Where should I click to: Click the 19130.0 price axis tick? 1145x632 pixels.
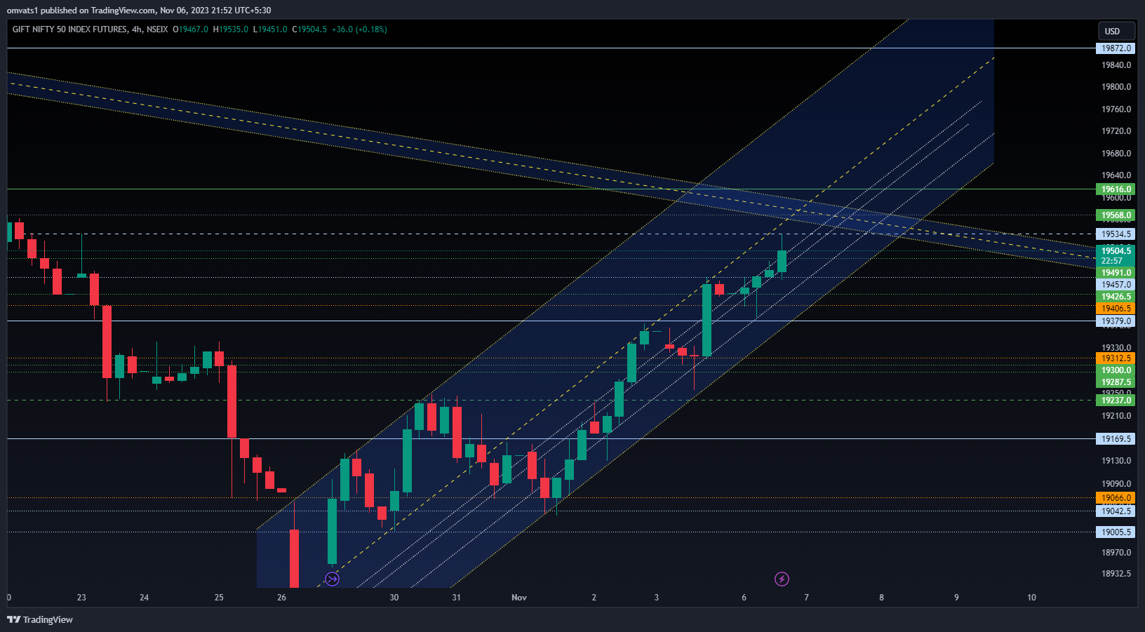1116,461
